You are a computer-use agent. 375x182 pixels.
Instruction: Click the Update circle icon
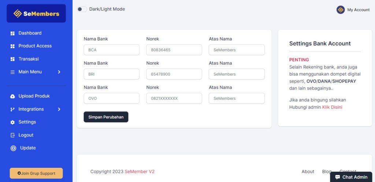[13, 148]
